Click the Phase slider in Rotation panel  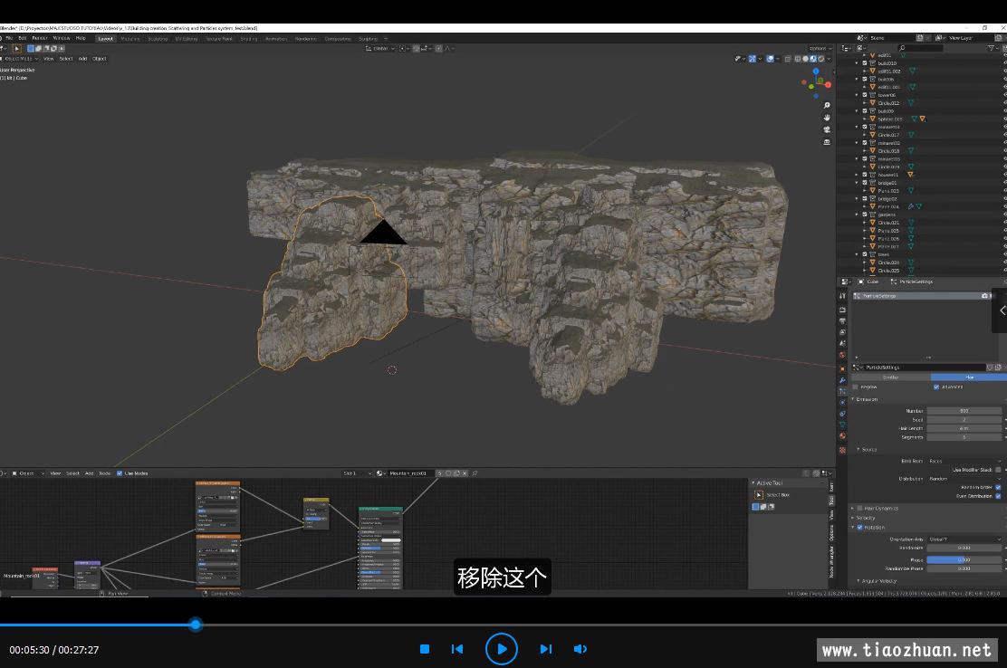(x=964, y=559)
